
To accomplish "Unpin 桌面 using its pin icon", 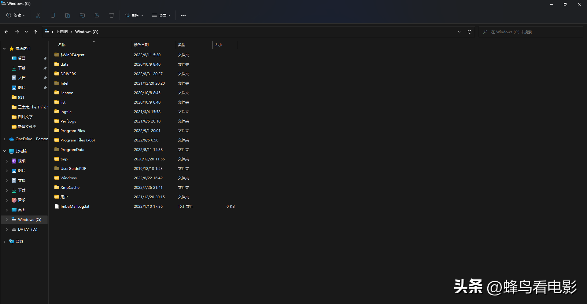I will tap(45, 58).
